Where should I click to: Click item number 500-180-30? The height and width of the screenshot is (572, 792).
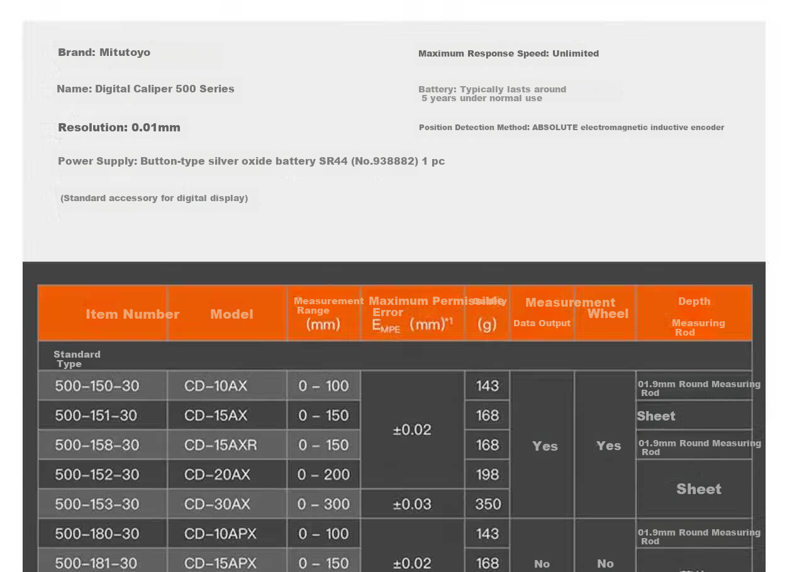click(97, 534)
